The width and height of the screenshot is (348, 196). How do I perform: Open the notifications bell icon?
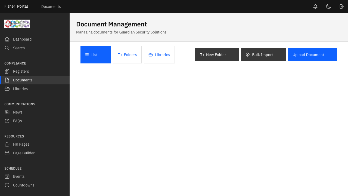[315, 6]
